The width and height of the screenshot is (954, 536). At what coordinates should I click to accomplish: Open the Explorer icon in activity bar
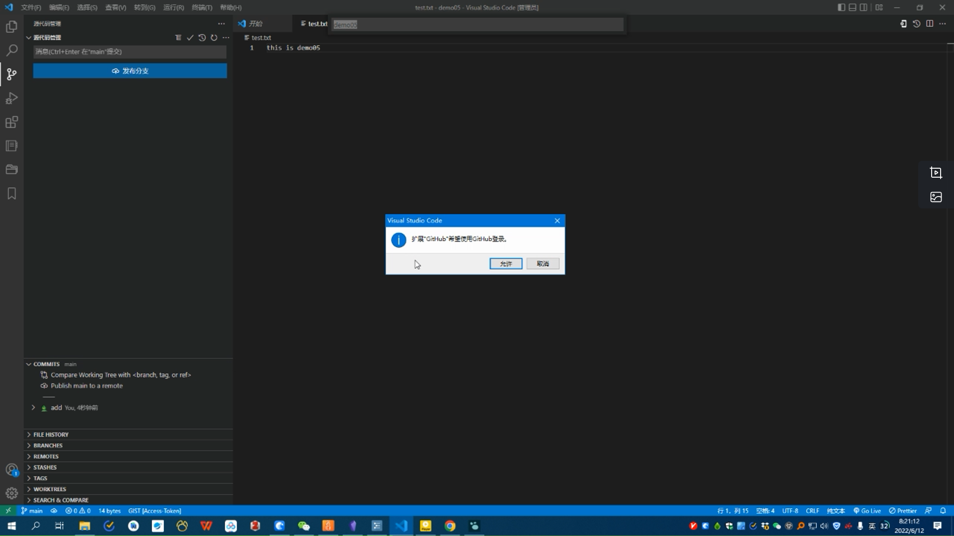click(x=11, y=26)
